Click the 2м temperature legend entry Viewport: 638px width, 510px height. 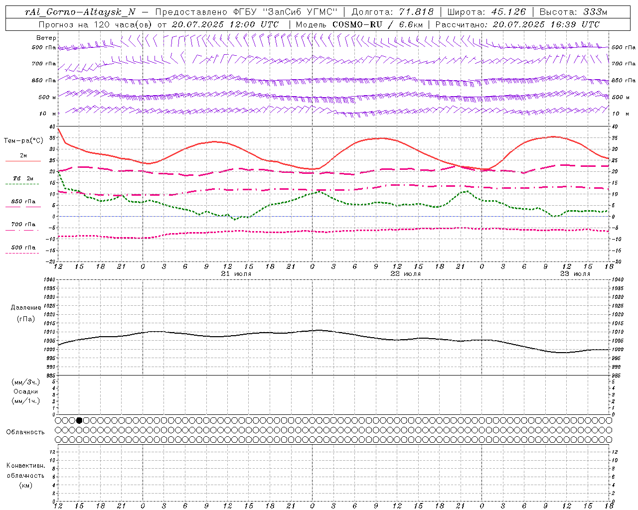tap(23, 156)
